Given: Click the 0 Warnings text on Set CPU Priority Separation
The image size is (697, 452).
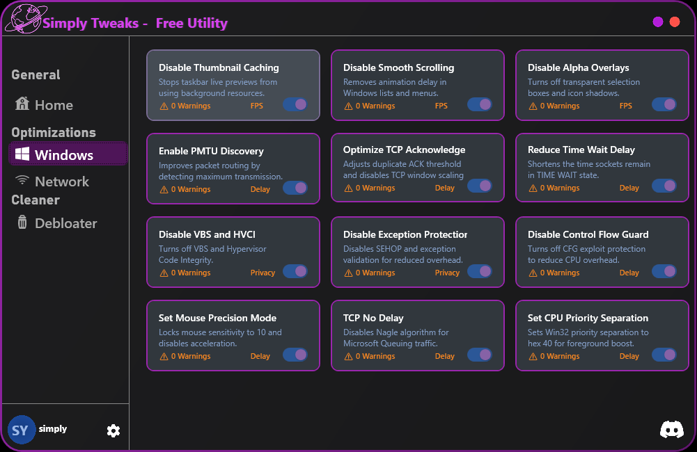Looking at the screenshot, I should point(560,356).
